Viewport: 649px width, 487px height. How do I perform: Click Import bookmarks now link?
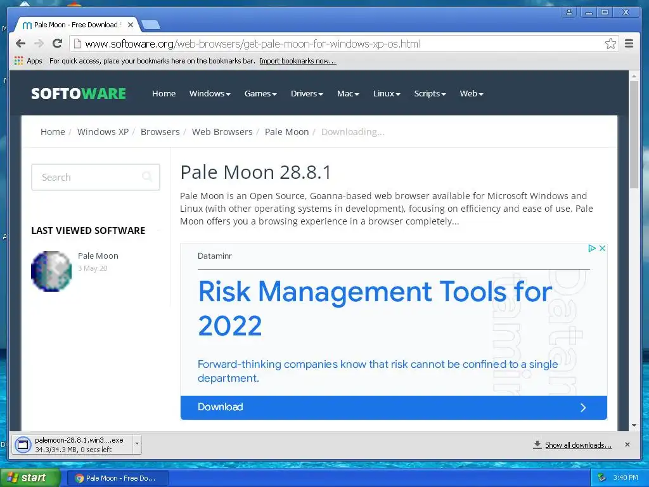pos(298,61)
